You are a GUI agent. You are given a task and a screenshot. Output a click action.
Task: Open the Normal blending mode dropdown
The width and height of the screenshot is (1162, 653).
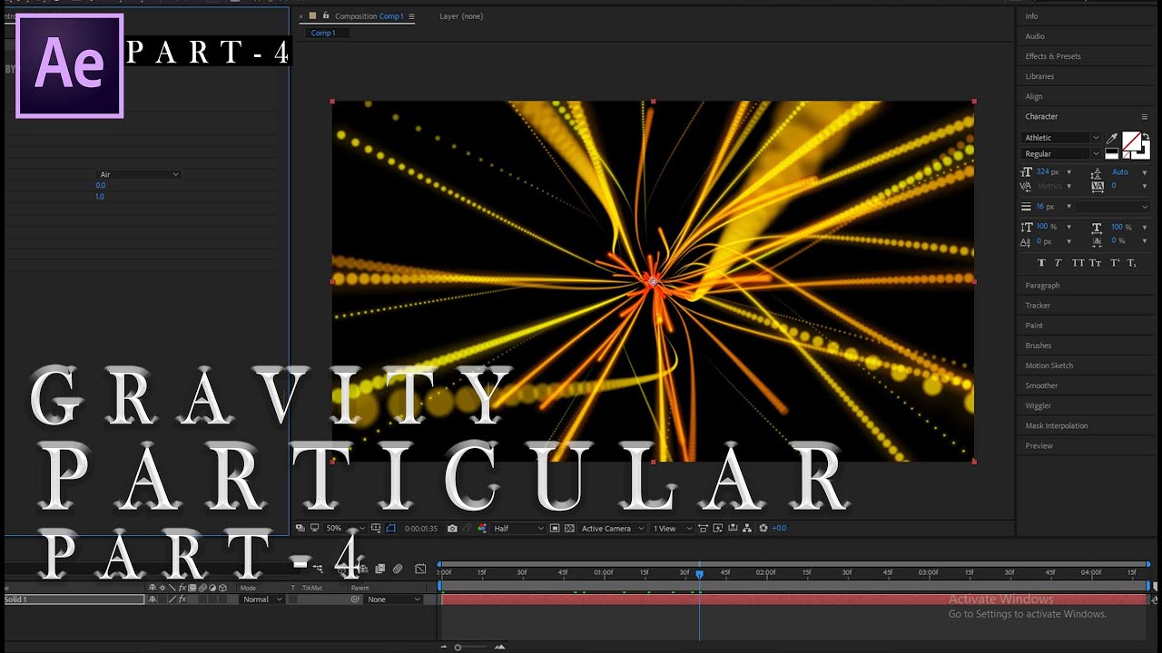point(261,599)
